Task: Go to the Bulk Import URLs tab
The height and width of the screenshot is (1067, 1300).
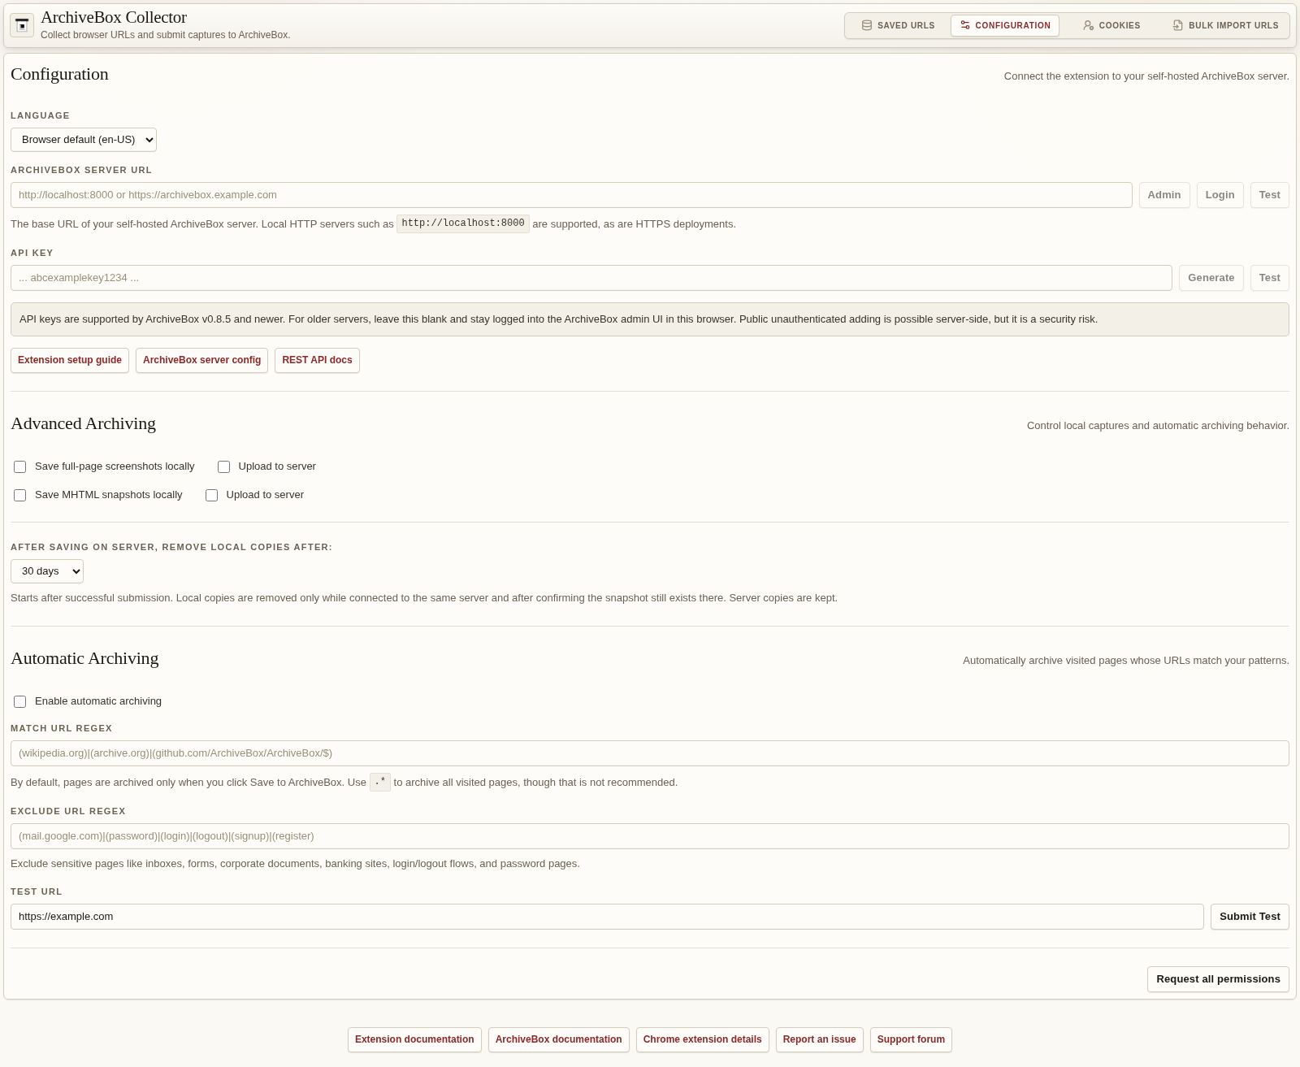Action: coord(1225,25)
